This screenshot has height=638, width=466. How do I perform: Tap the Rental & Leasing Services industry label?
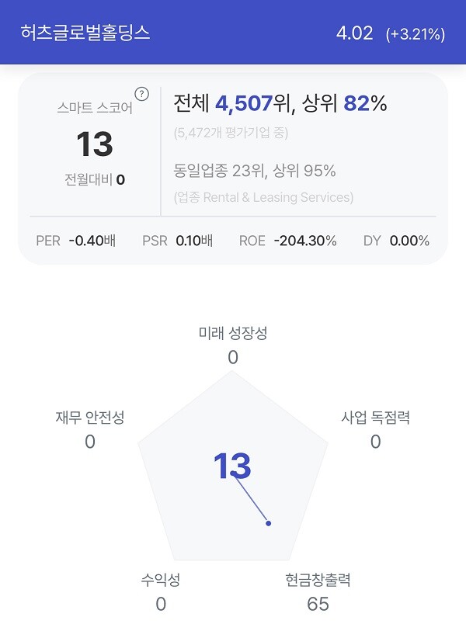263,197
